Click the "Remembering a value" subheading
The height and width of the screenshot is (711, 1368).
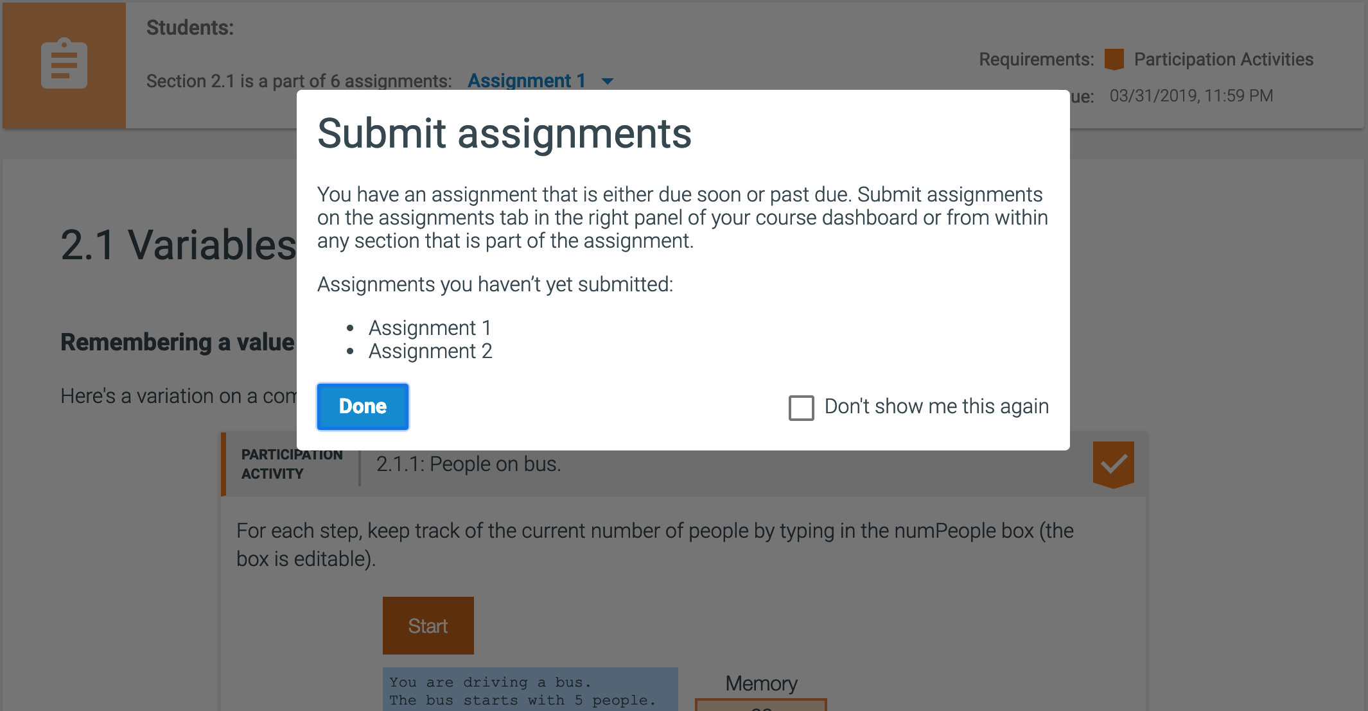coord(177,342)
